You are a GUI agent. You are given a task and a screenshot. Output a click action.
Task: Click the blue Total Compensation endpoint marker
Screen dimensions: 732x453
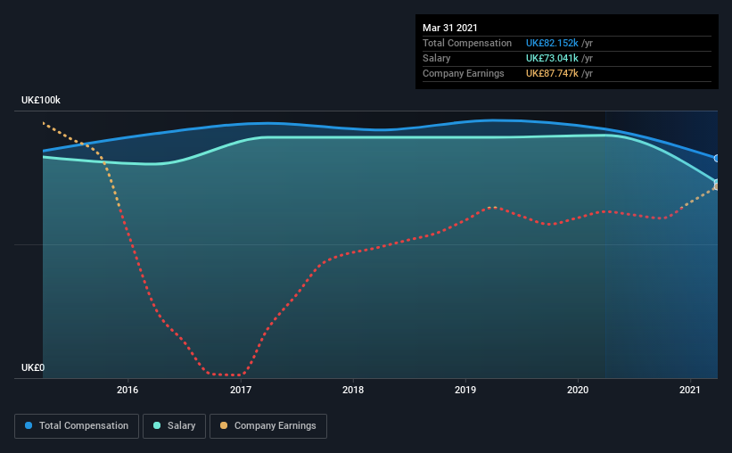tap(717, 159)
